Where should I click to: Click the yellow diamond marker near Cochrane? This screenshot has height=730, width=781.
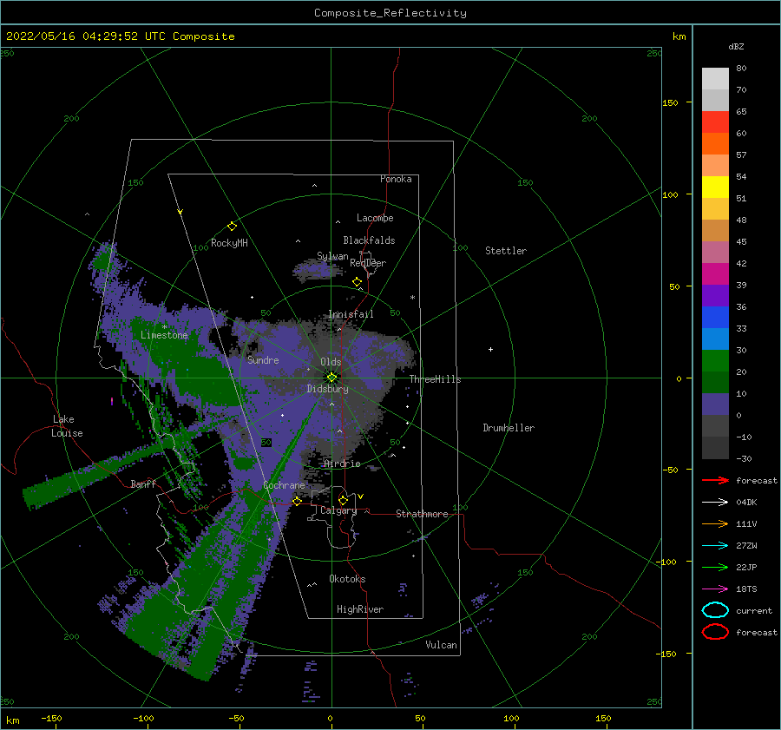[297, 501]
